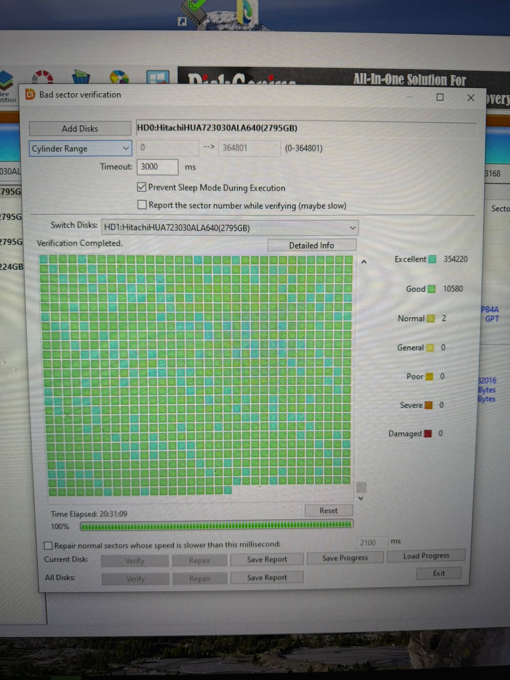This screenshot has height=680, width=510.
Task: Click the block map scroll-down arrow
Action: pyautogui.click(x=361, y=498)
